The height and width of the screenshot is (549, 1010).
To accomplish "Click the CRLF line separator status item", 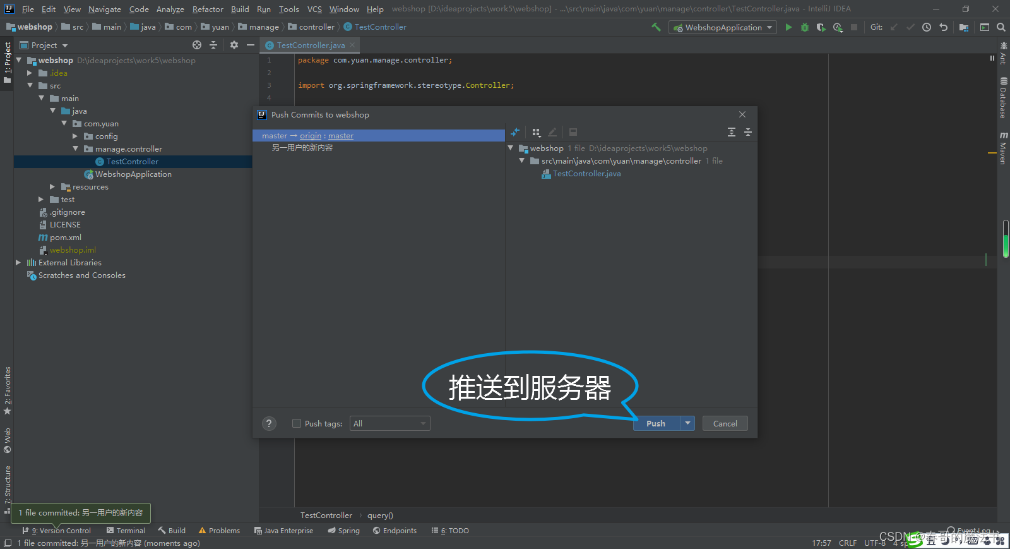I will coord(848,543).
